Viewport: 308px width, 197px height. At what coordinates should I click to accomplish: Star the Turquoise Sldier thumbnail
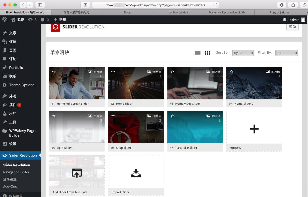[x=172, y=116]
